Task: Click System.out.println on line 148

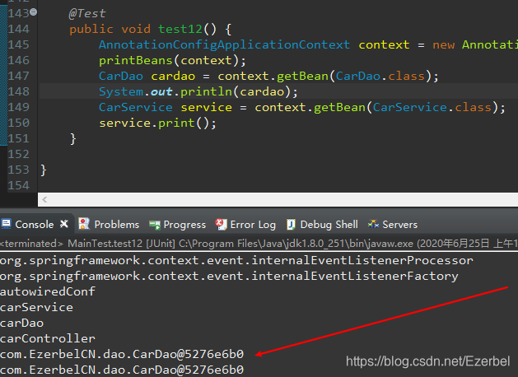Action: click(x=166, y=91)
